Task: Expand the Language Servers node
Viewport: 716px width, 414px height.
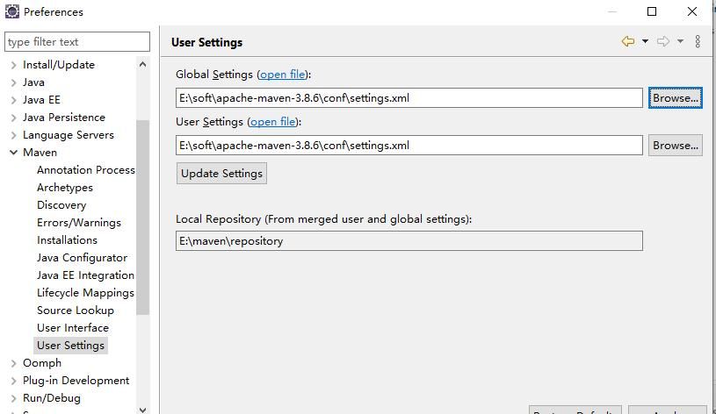Action: (13, 135)
